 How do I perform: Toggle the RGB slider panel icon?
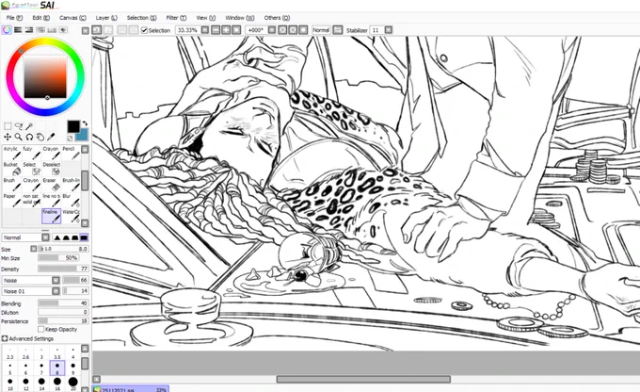click(x=18, y=30)
